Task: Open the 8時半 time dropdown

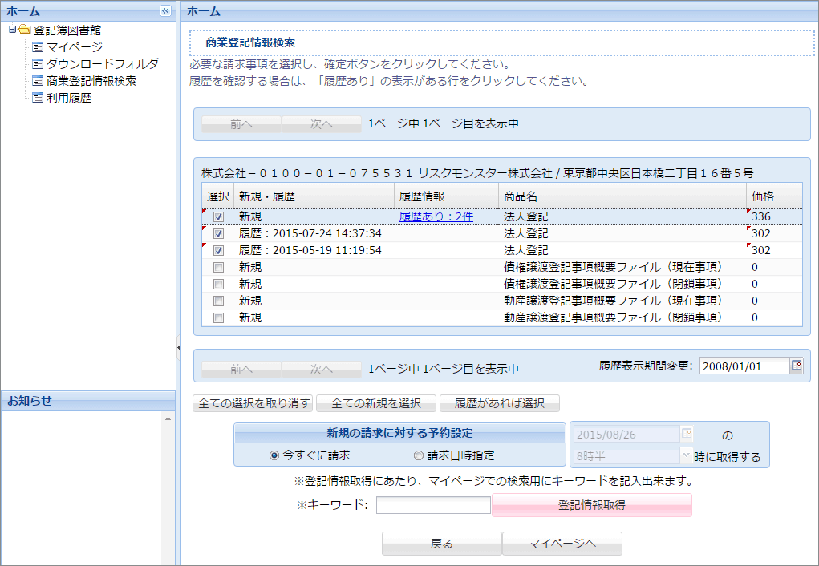Action: pos(685,455)
